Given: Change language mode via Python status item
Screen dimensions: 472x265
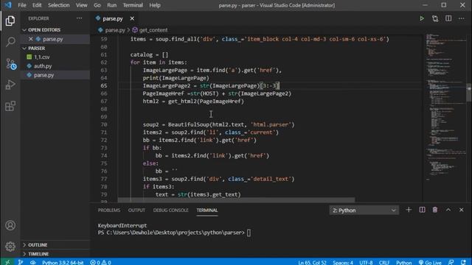Looking at the screenshot, I should 403,262.
